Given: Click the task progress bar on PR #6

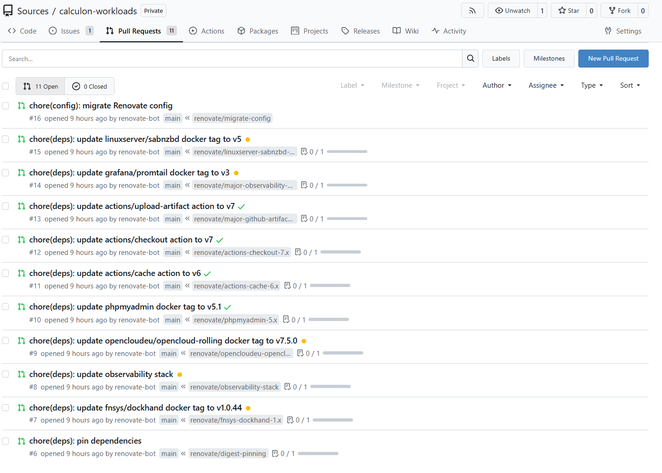Looking at the screenshot, I should coord(318,453).
